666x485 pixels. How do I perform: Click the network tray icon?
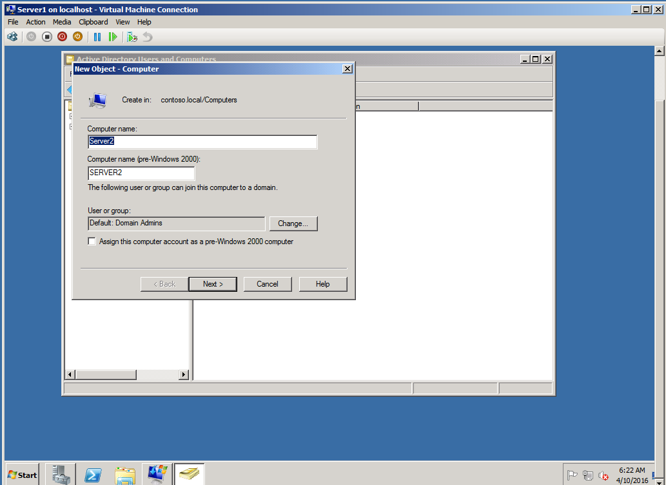[x=588, y=475]
